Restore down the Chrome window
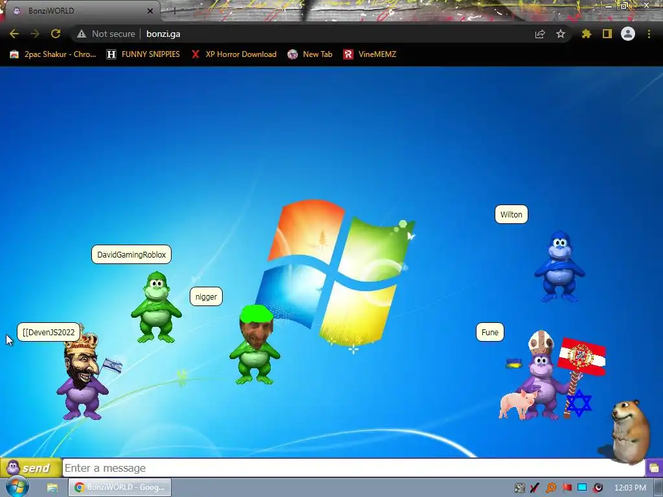 (624, 5)
